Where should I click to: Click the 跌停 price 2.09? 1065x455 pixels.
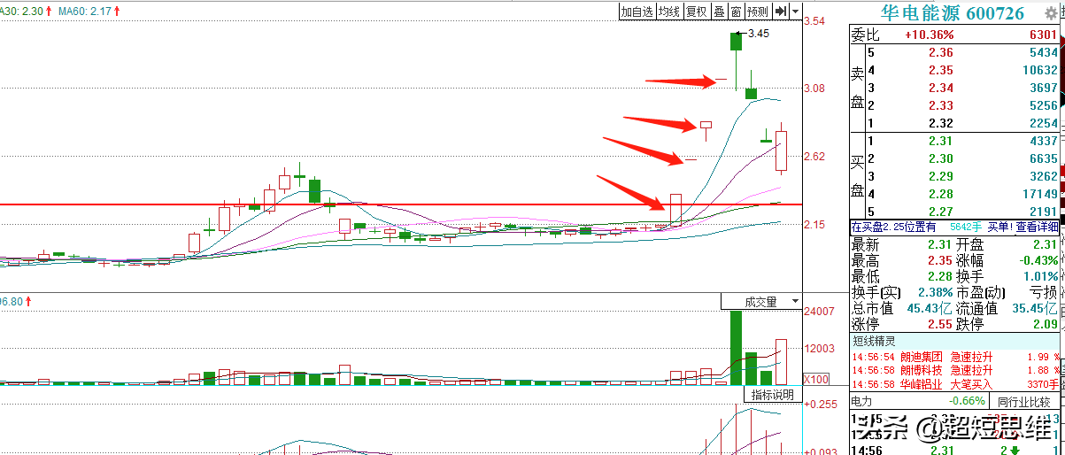click(1045, 324)
